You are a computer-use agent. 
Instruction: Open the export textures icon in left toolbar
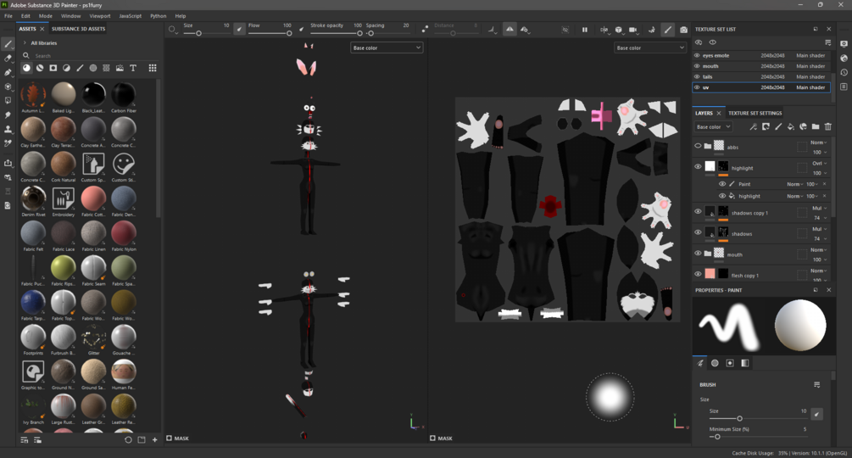click(x=8, y=163)
